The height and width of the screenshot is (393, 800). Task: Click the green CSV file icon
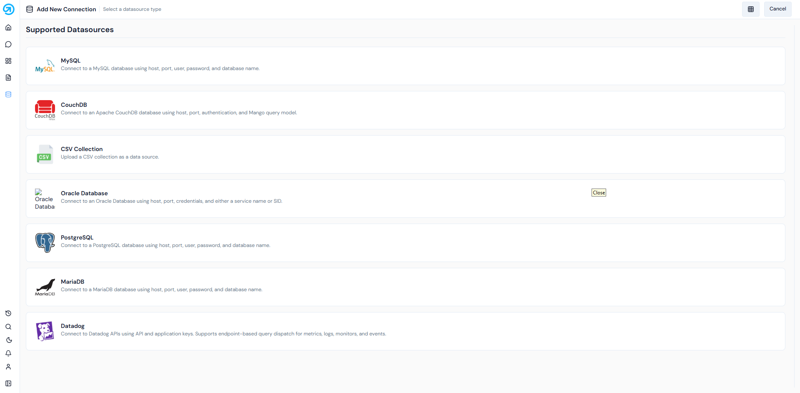pyautogui.click(x=45, y=154)
